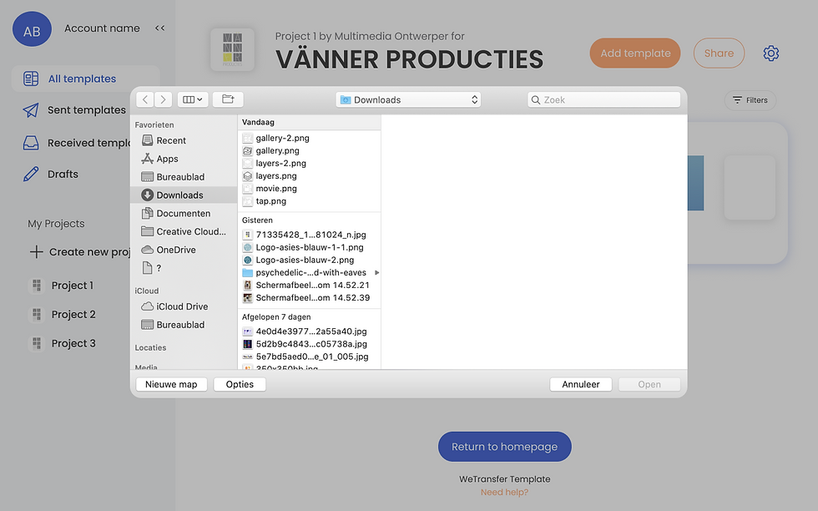Open the column view mode dropdown
Screen dimensions: 818x511
pos(193,99)
